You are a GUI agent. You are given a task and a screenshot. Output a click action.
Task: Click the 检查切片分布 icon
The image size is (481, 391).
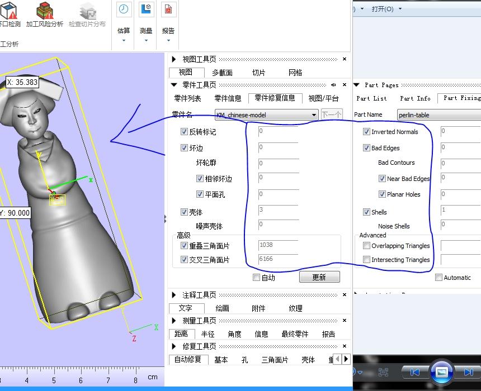click(87, 11)
